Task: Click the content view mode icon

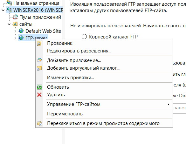Action: 39,123
